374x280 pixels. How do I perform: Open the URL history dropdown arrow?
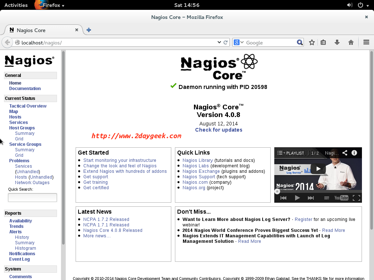pos(219,42)
